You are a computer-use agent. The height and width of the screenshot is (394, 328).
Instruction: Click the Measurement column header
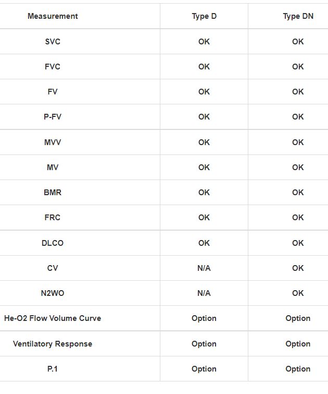click(53, 16)
